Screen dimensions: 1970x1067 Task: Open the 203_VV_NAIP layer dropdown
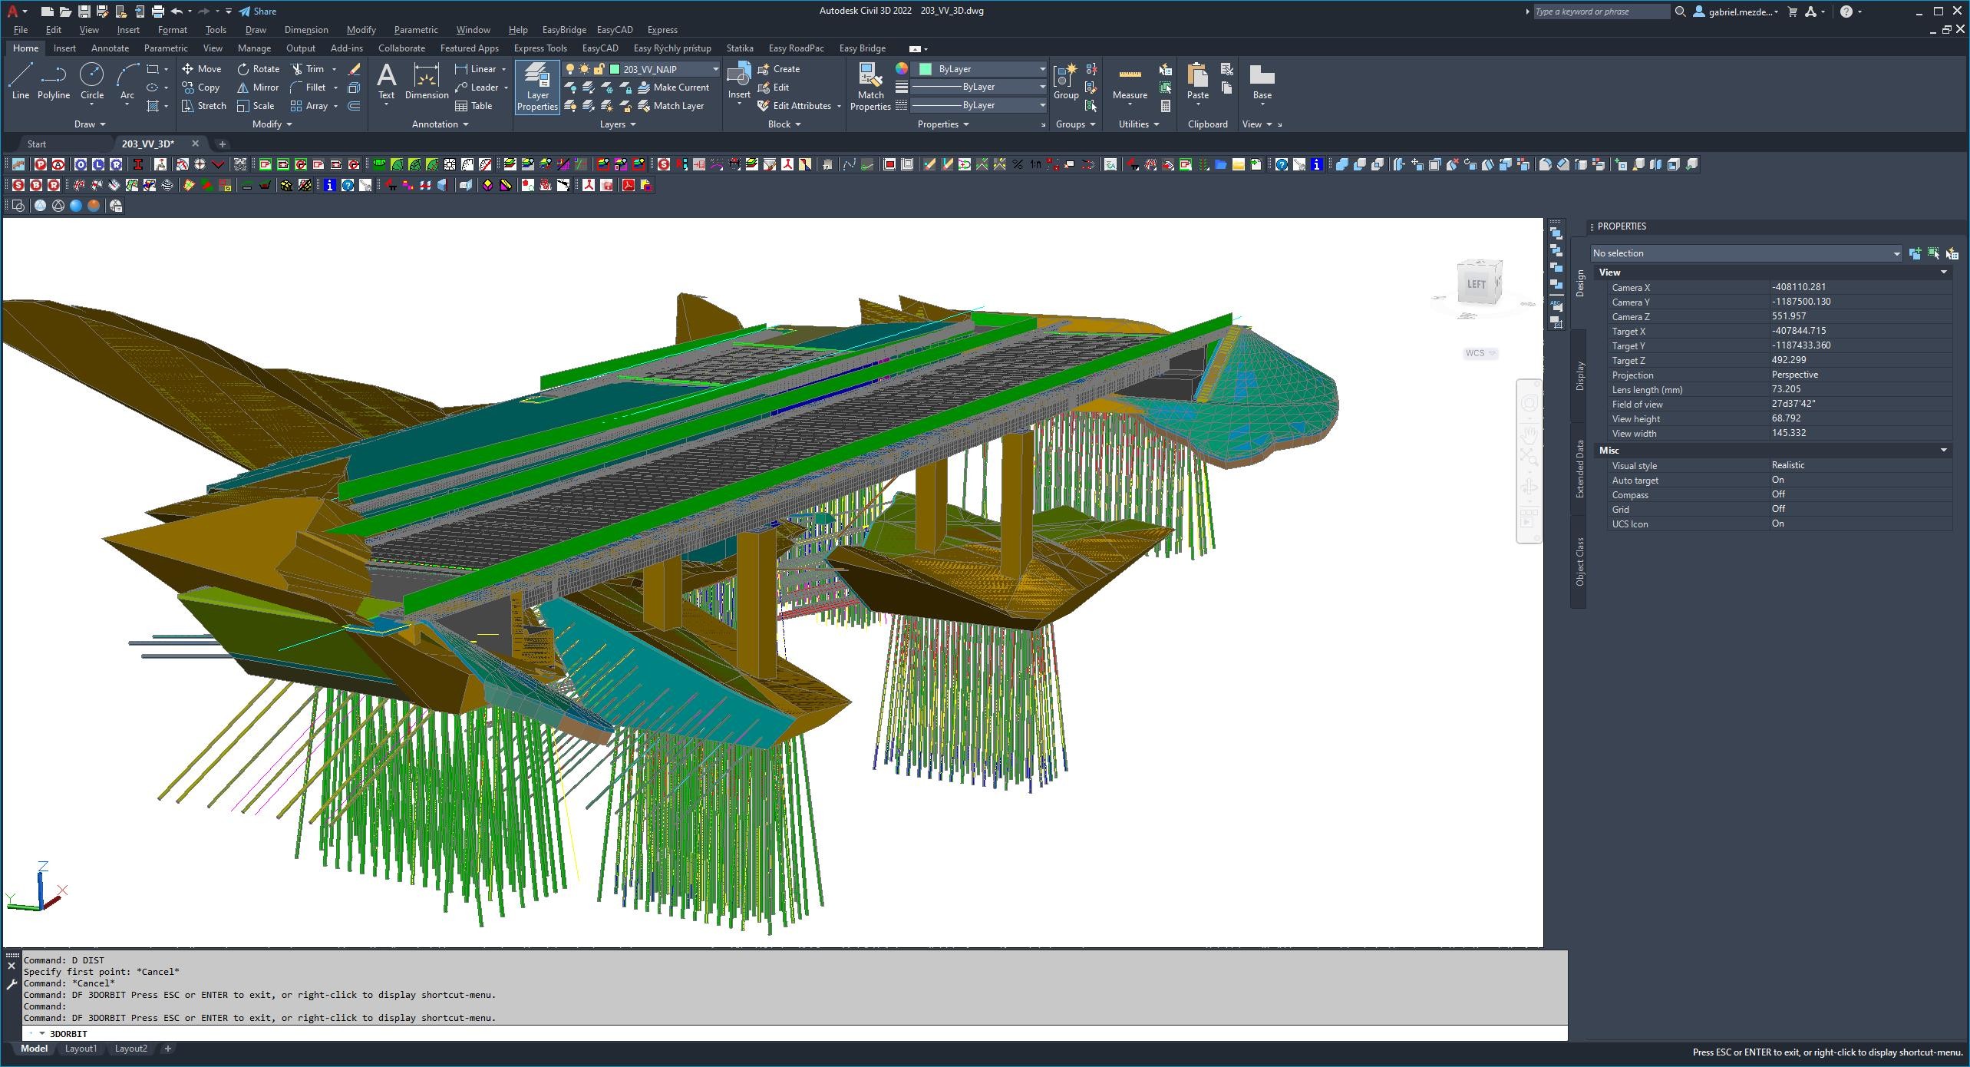click(715, 69)
